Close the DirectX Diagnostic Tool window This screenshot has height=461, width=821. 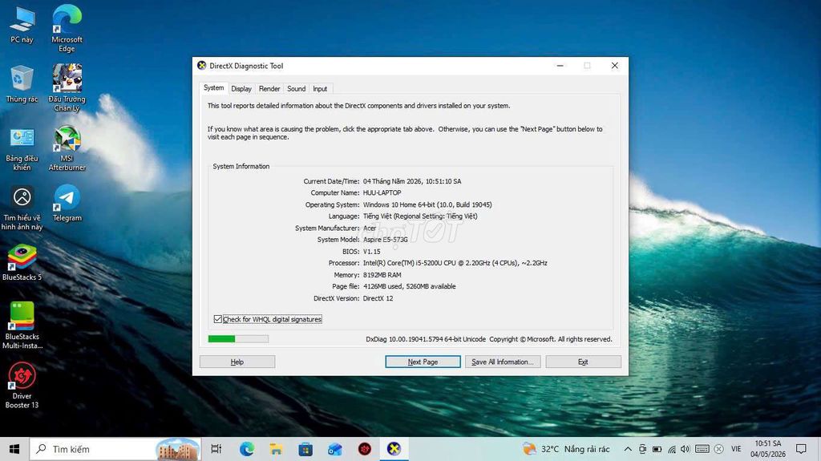point(615,66)
